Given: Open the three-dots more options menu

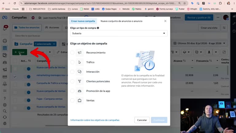Looking at the screenshot, I should click(218, 18).
